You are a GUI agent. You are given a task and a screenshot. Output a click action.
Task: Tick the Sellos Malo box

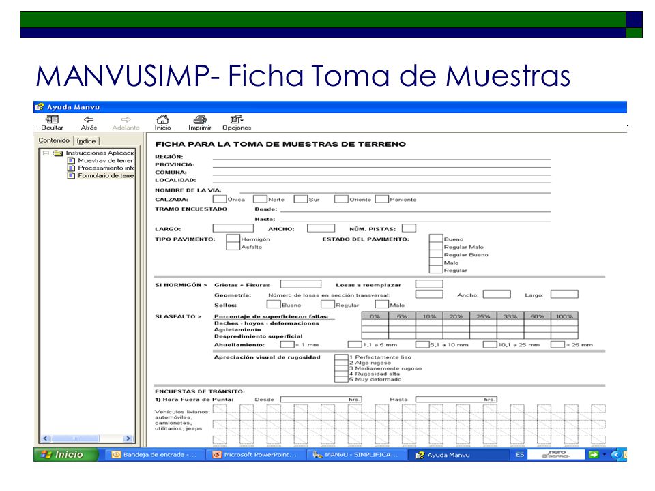[x=382, y=304]
